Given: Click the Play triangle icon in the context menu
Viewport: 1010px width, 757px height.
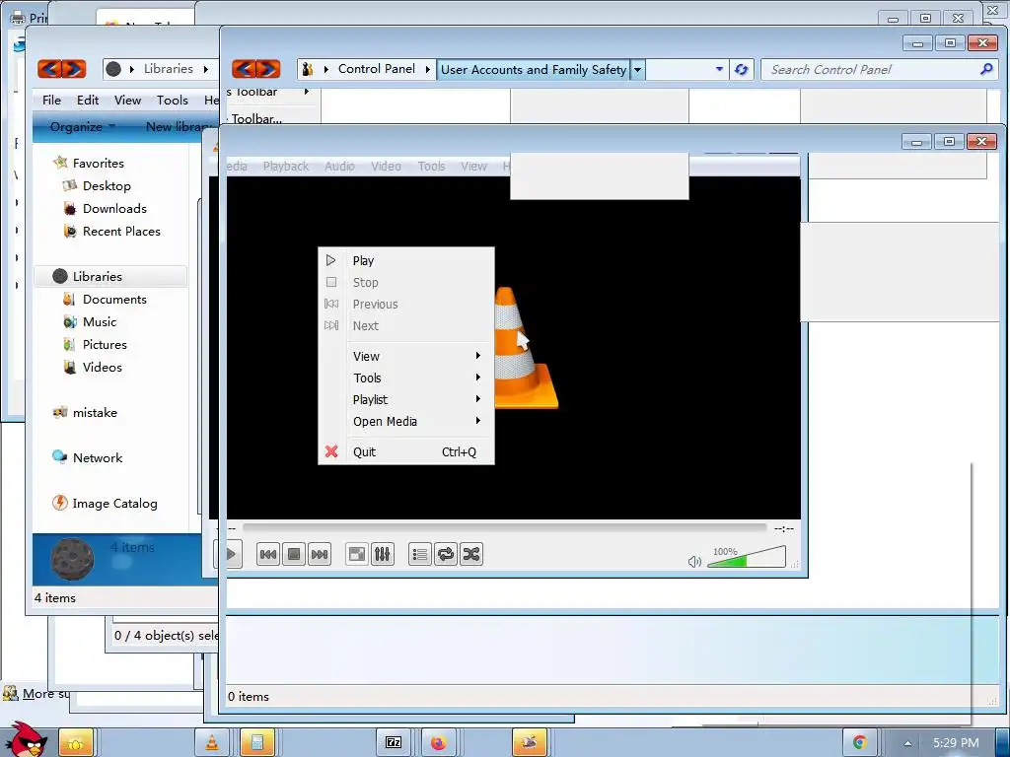Looking at the screenshot, I should pyautogui.click(x=331, y=260).
